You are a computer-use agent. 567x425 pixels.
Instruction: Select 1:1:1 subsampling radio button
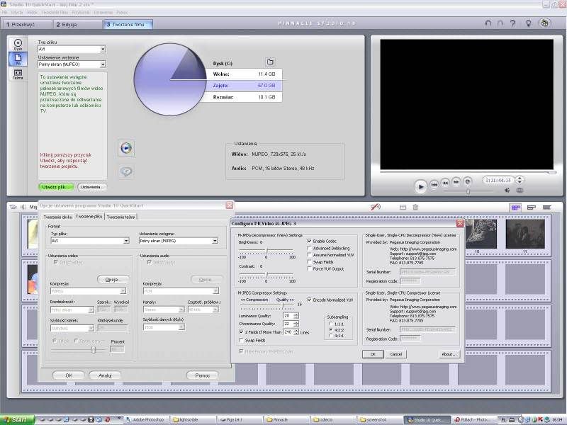point(330,324)
